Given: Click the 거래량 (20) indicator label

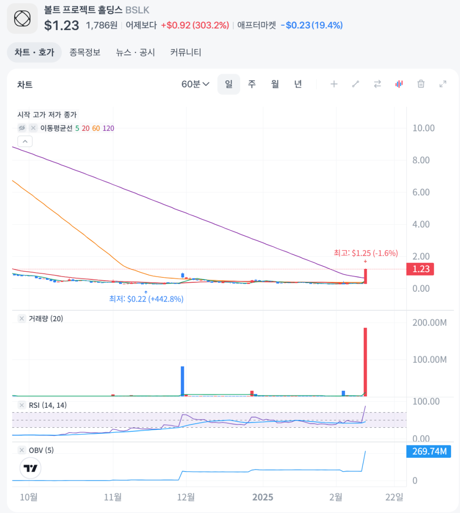Looking at the screenshot, I should pos(46,319).
